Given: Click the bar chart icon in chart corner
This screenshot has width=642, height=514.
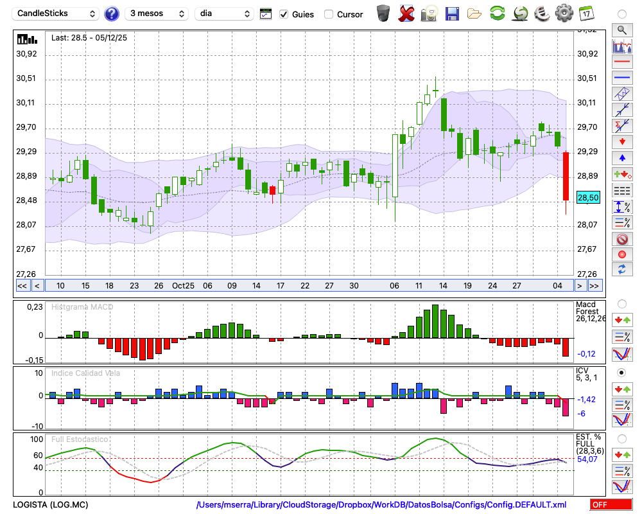Looking at the screenshot, I should pos(28,39).
